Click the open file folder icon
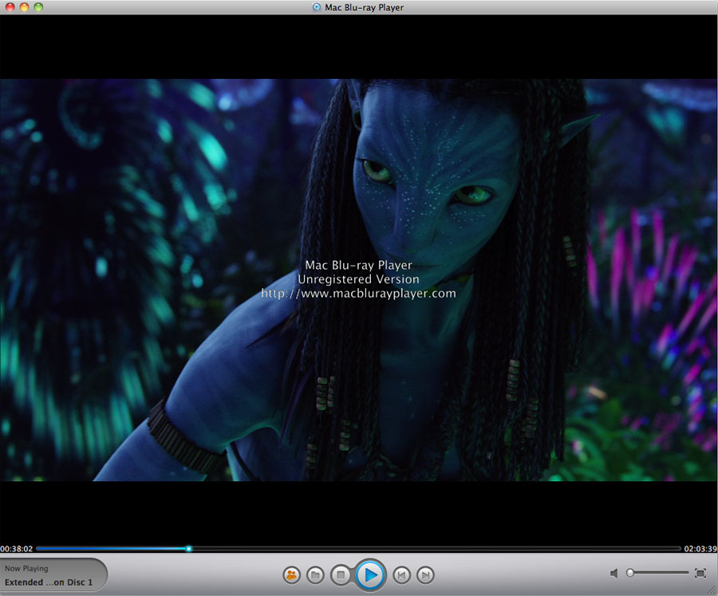 315,574
